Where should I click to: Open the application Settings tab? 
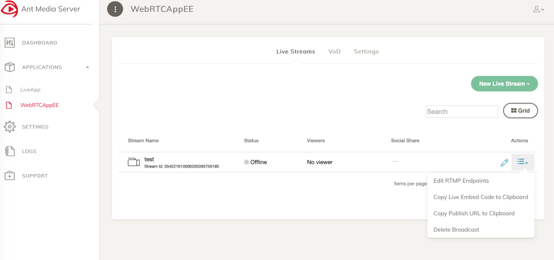[x=366, y=51]
